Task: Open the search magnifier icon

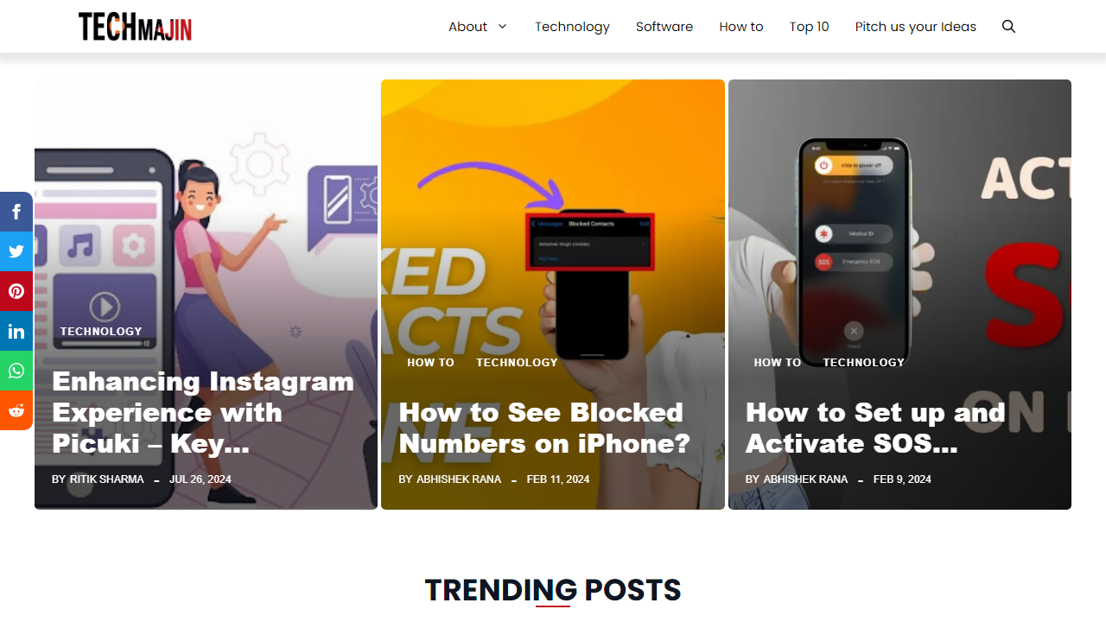Action: pos(1008,27)
